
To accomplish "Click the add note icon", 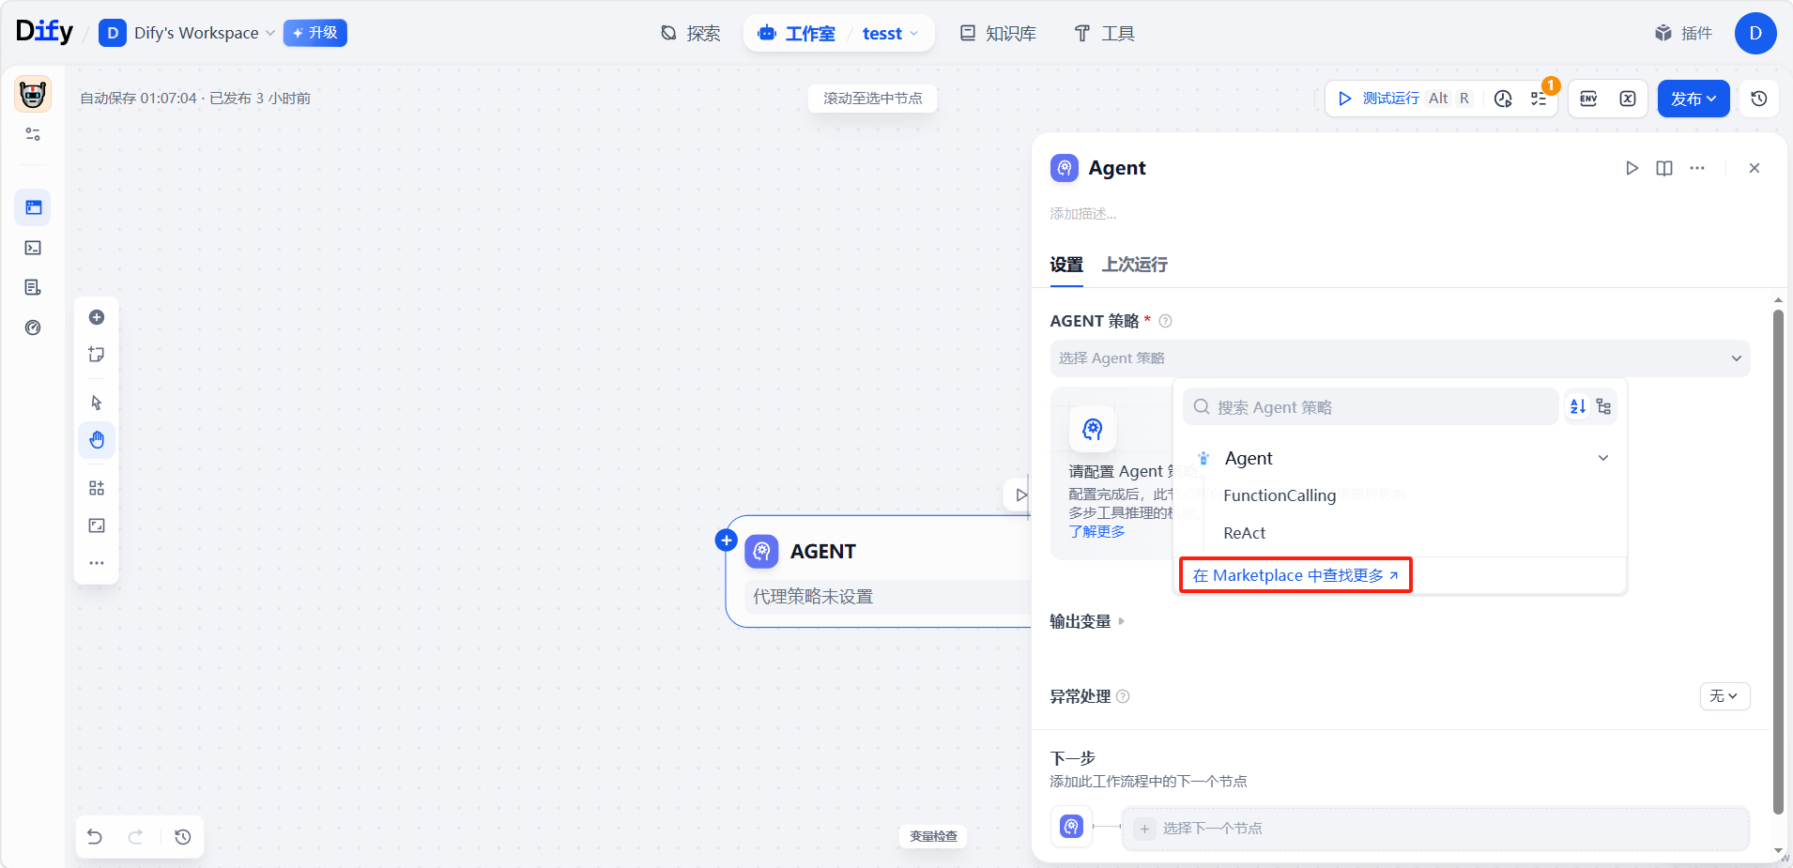I will tap(97, 355).
